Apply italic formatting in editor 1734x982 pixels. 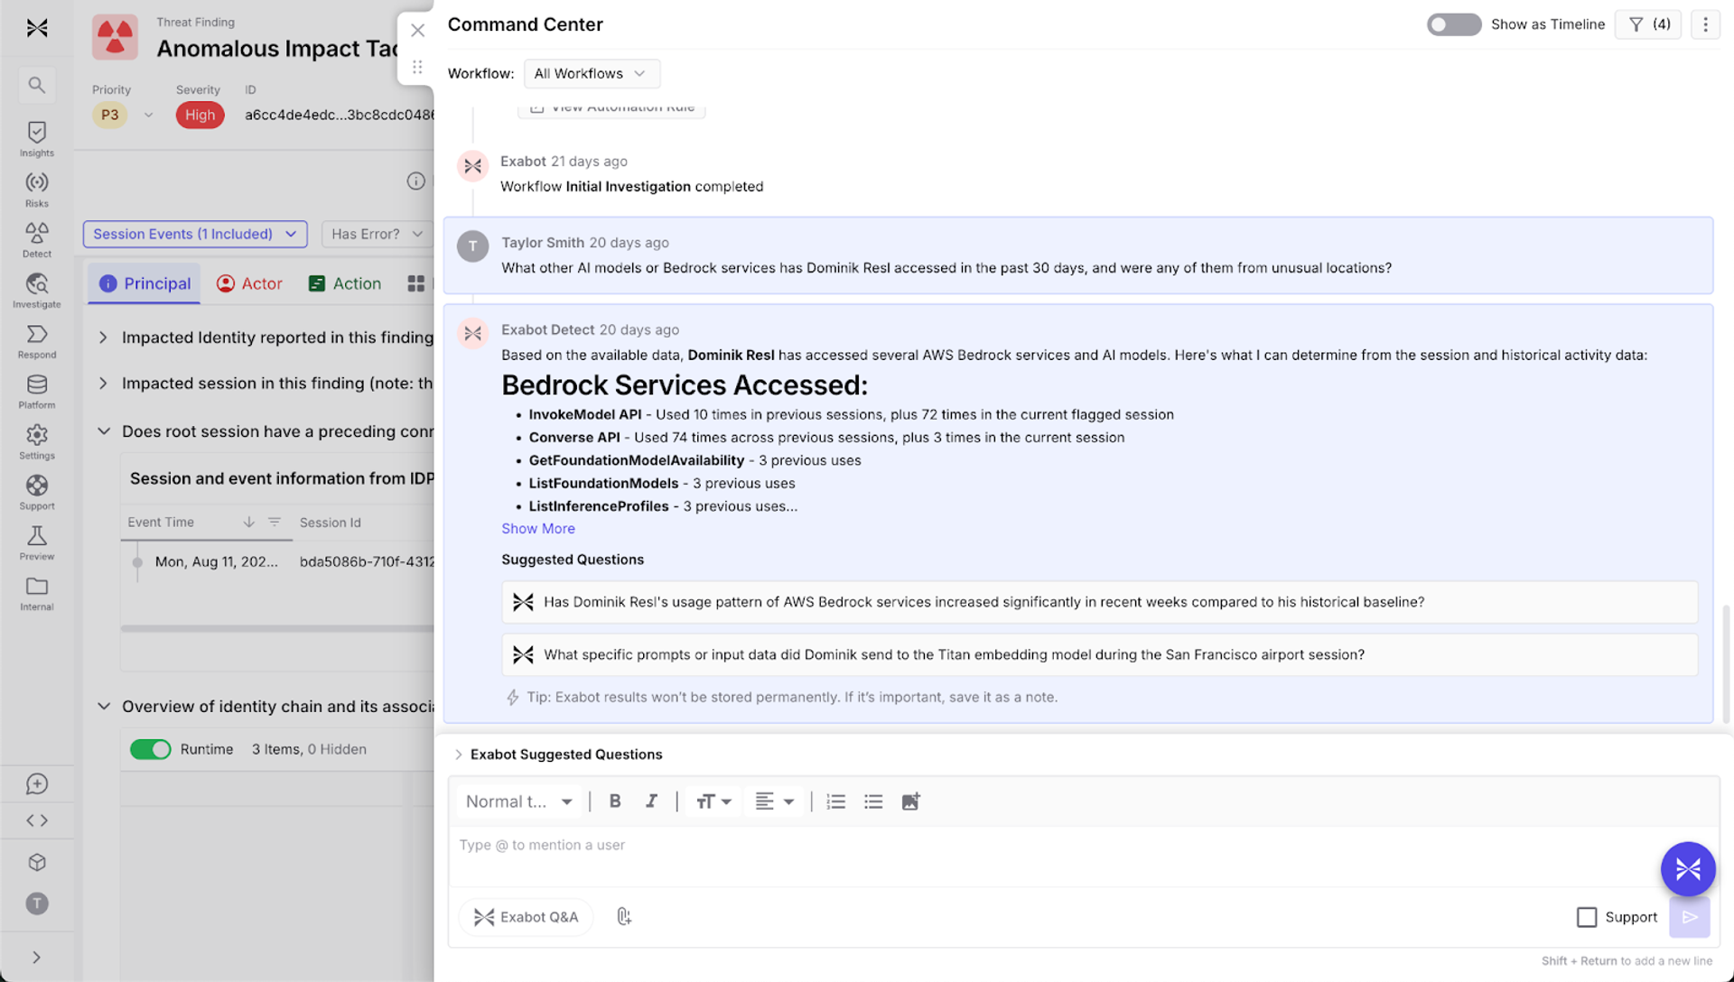[x=651, y=801]
